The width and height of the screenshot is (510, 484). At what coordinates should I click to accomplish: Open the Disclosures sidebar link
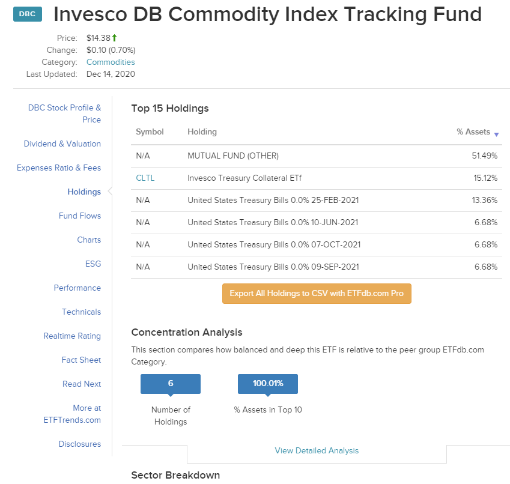coord(80,444)
